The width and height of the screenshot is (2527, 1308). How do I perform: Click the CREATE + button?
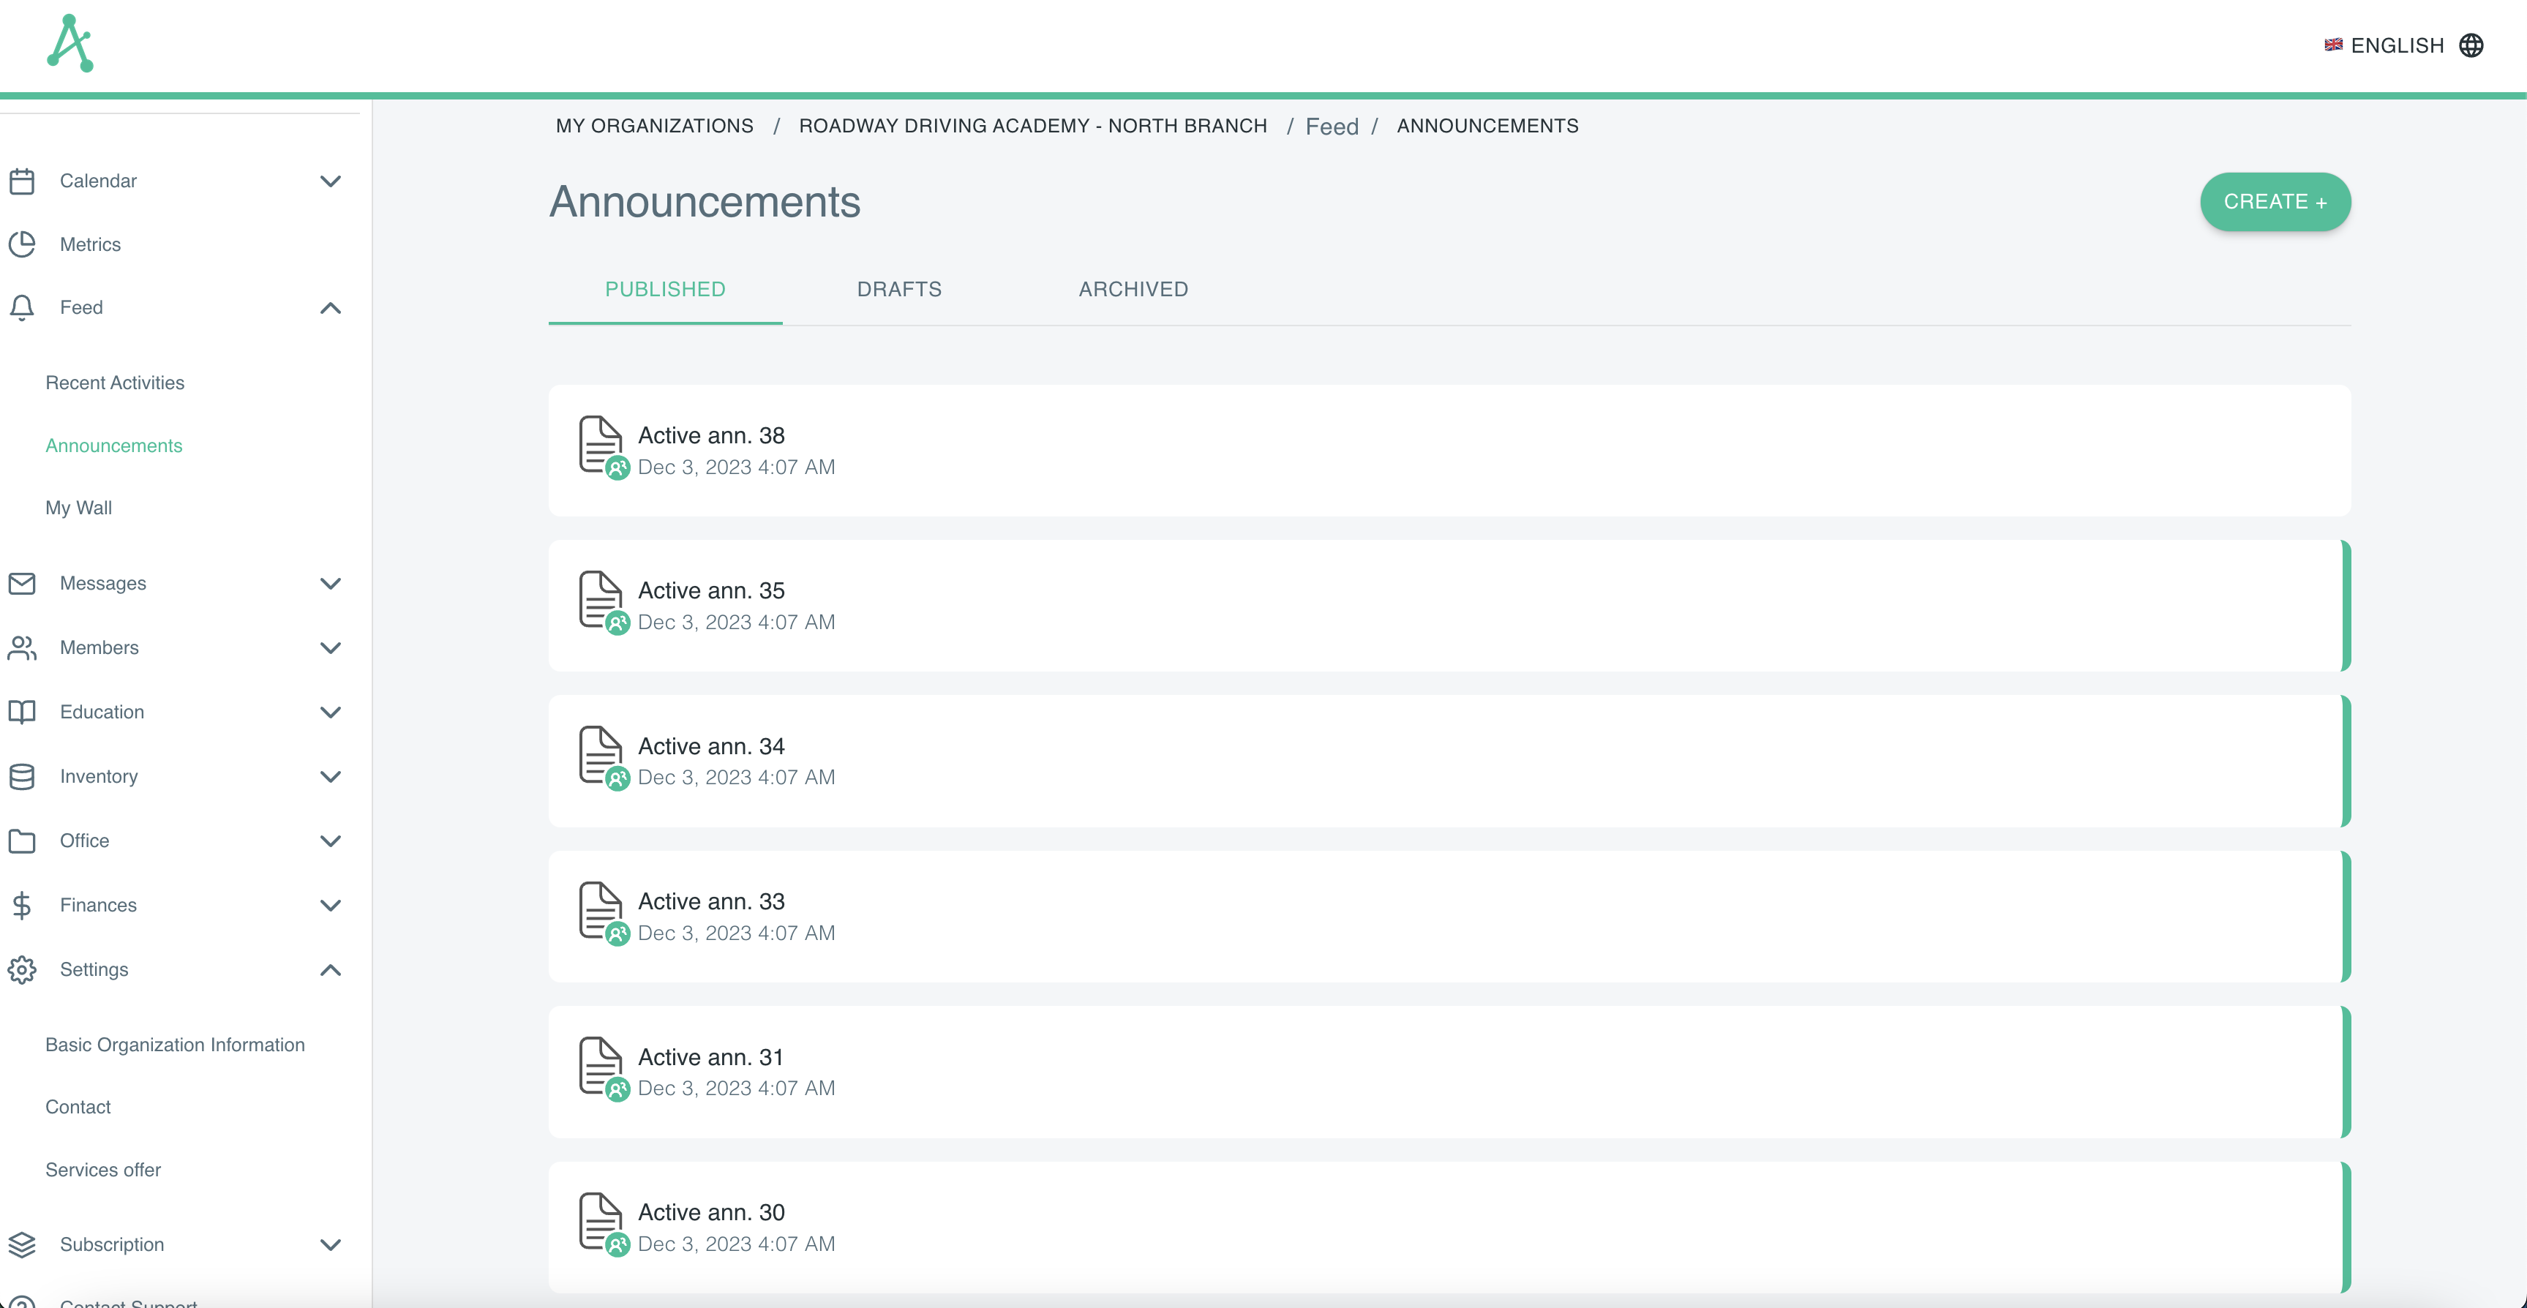pos(2275,201)
